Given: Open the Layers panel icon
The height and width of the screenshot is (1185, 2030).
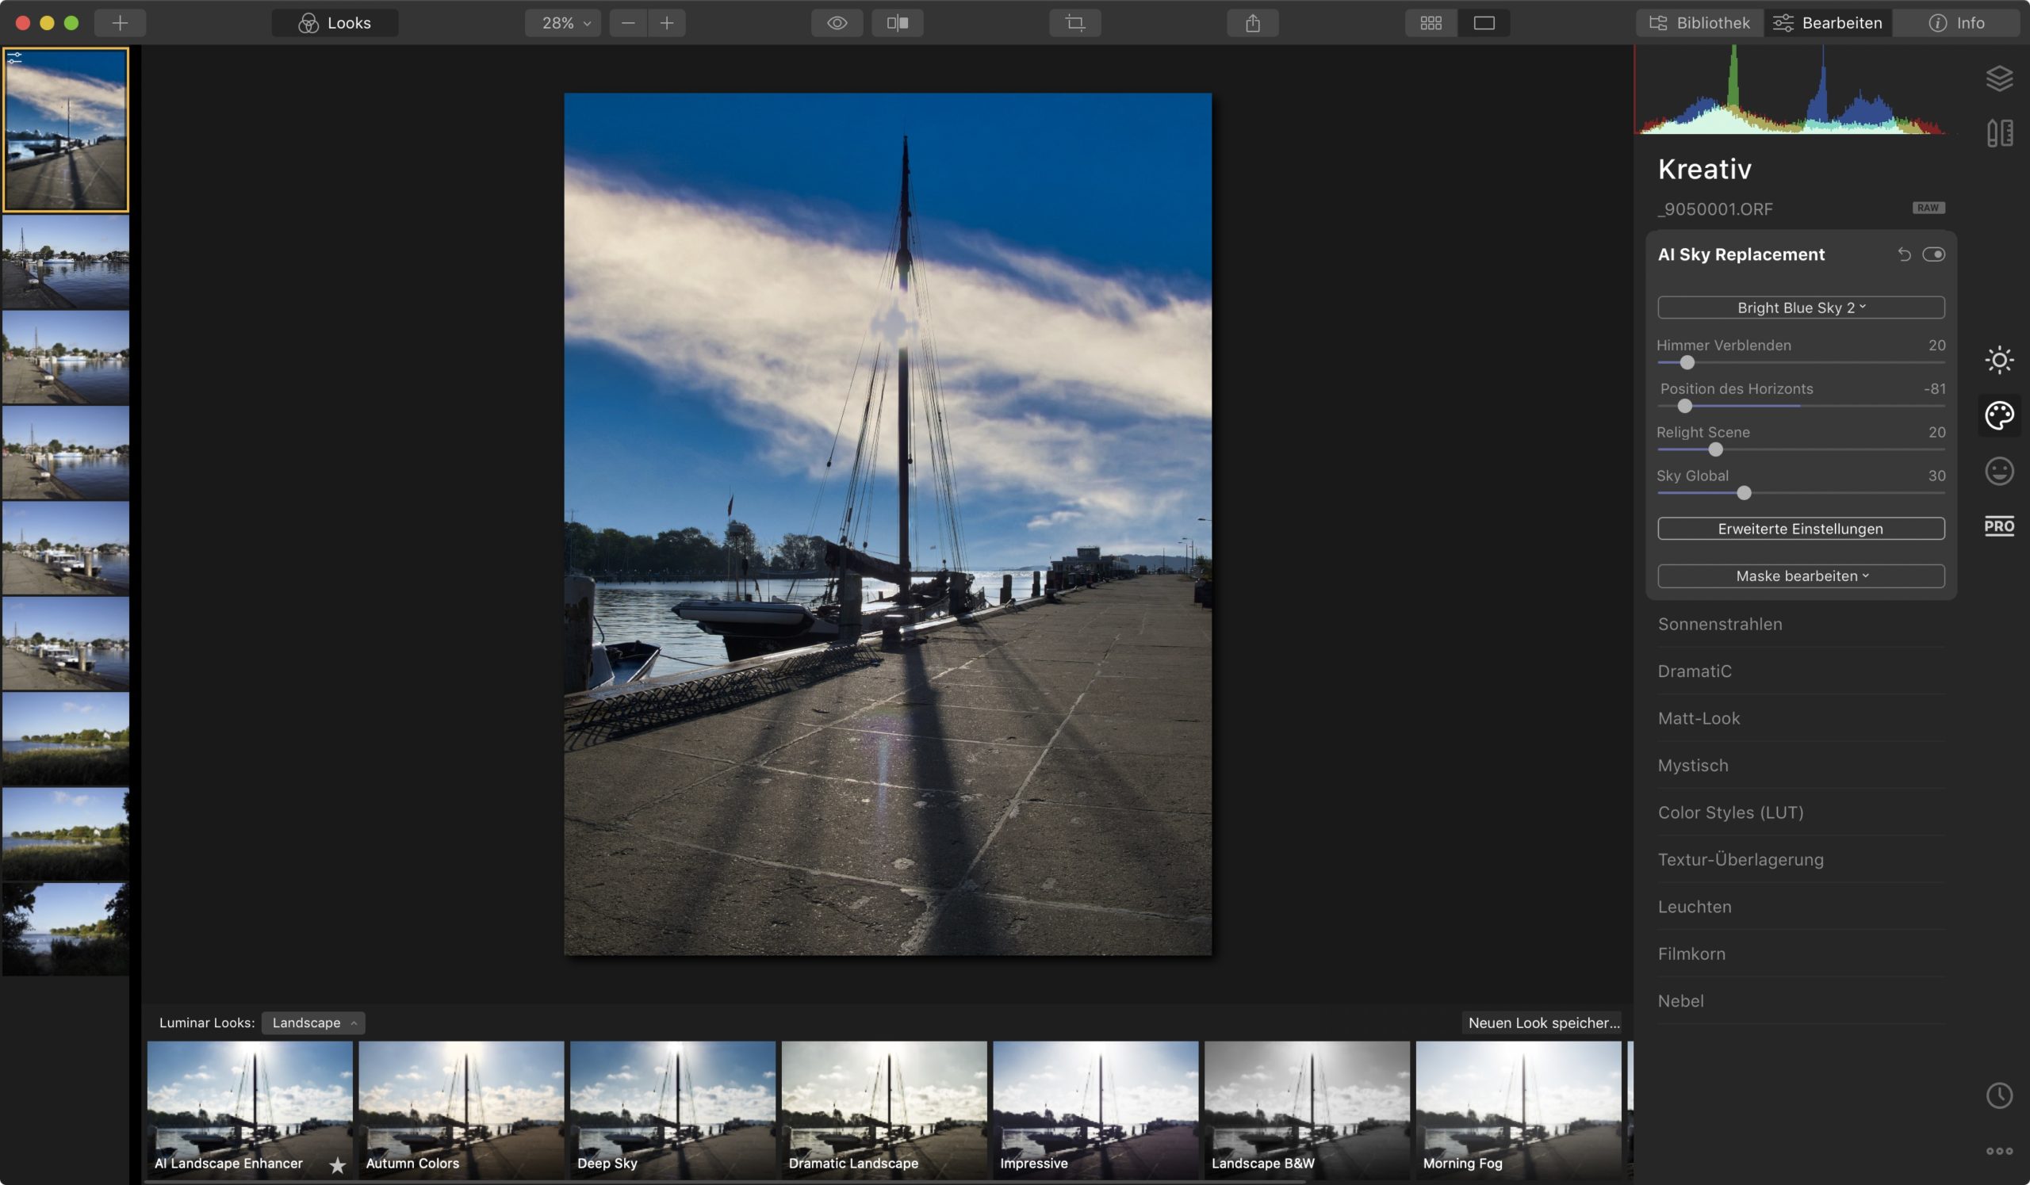Looking at the screenshot, I should [1999, 78].
